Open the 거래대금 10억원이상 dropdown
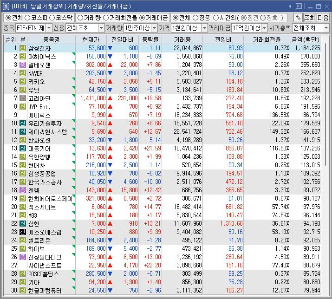The image size is (332, 299). (x=265, y=28)
